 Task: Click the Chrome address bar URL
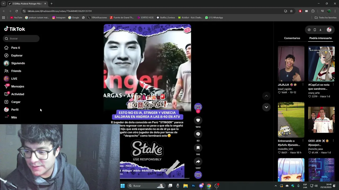coord(60,11)
